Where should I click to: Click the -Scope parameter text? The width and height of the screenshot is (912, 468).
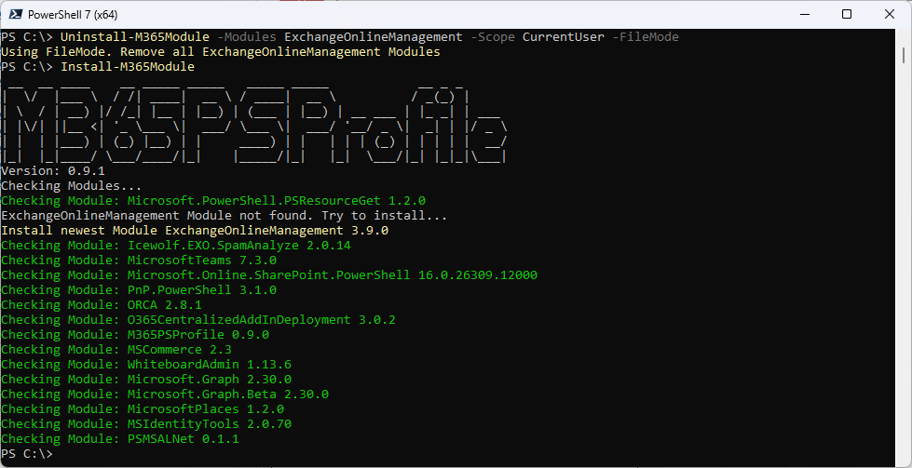pyautogui.click(x=493, y=37)
